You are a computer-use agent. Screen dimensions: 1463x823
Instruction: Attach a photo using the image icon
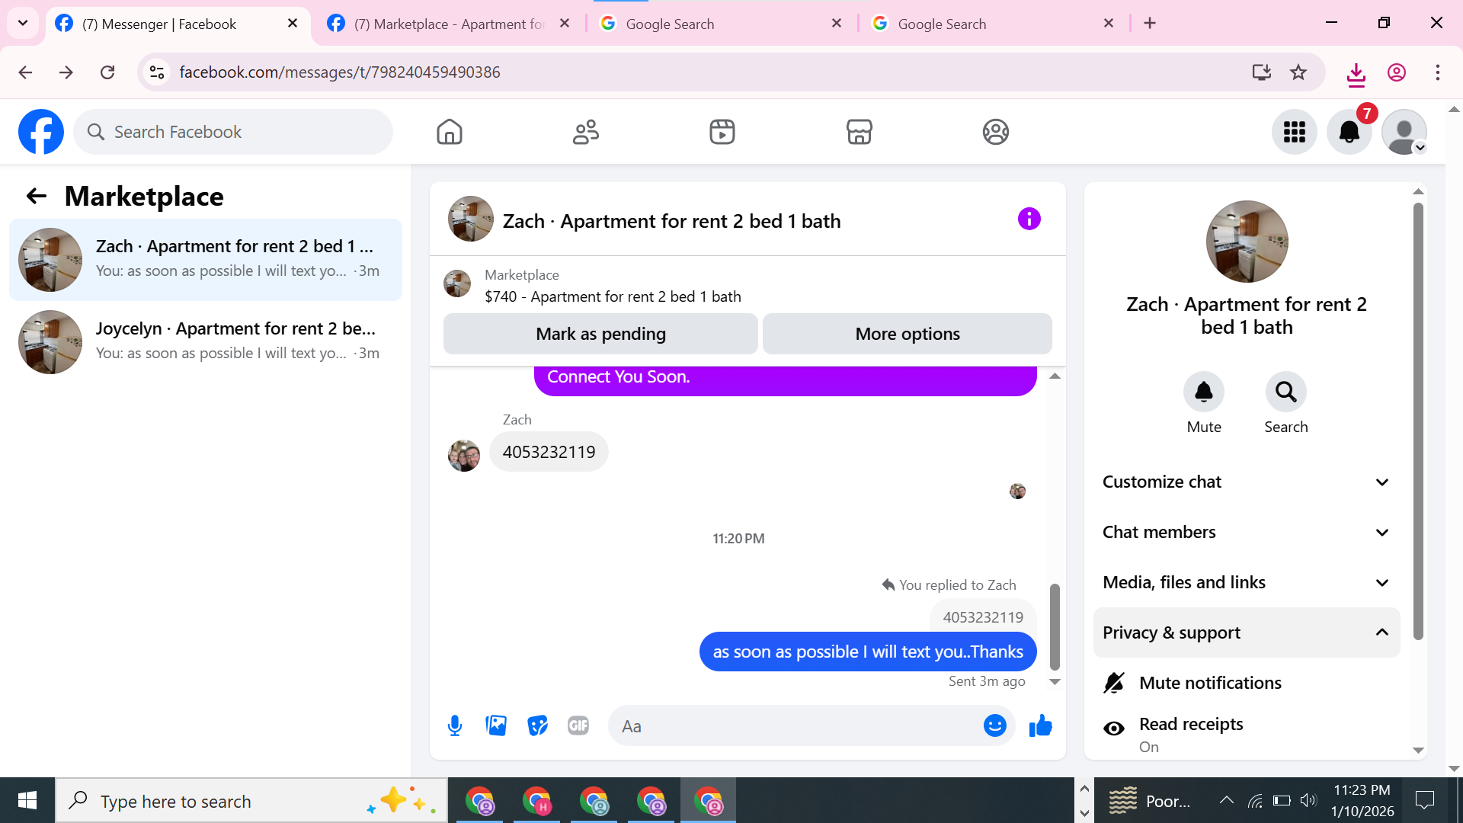496,726
